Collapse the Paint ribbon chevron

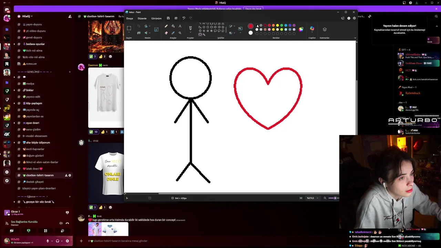(355, 38)
